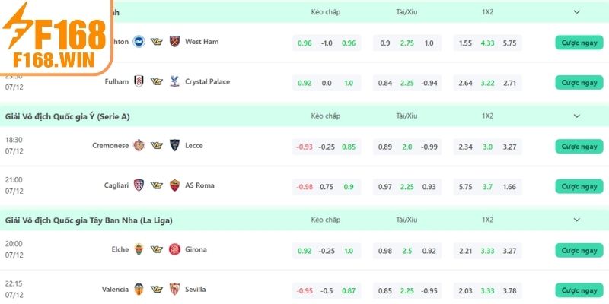Click the Crystal Palace team crest
Image resolution: width=609 pixels, height=304 pixels.
[x=175, y=81]
